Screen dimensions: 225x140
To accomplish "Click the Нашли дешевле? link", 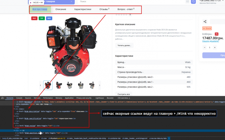I will click(211, 41).
